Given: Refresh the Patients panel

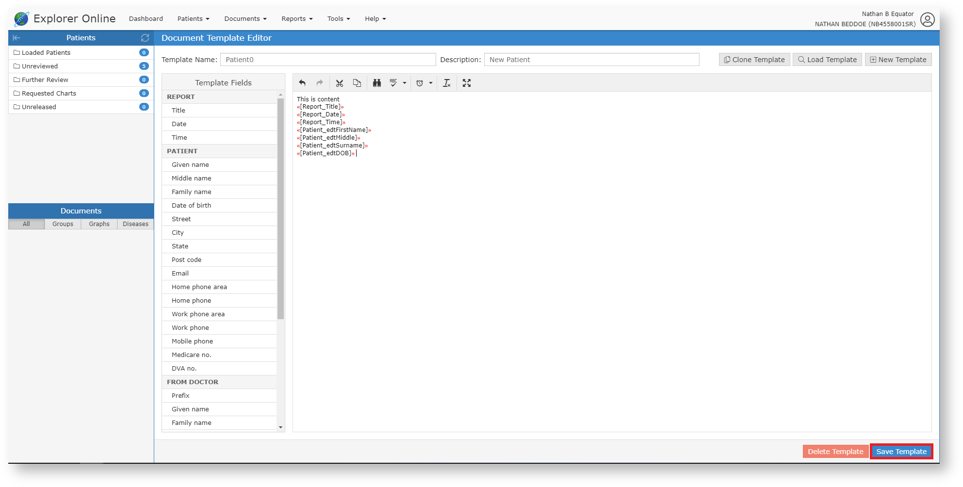Looking at the screenshot, I should click(x=145, y=38).
